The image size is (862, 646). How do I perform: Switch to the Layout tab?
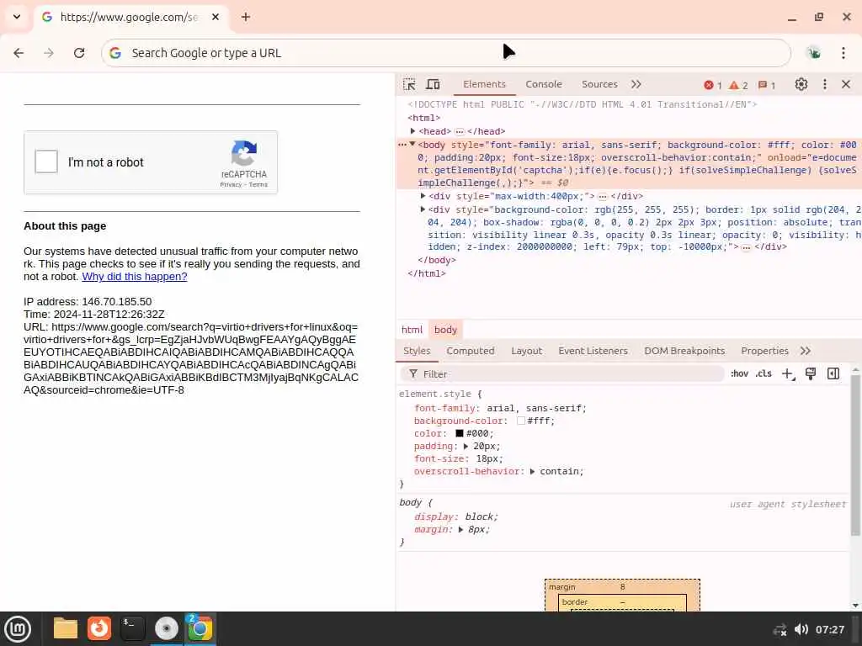[527, 351]
